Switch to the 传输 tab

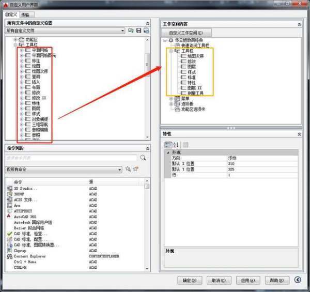(x=27, y=15)
